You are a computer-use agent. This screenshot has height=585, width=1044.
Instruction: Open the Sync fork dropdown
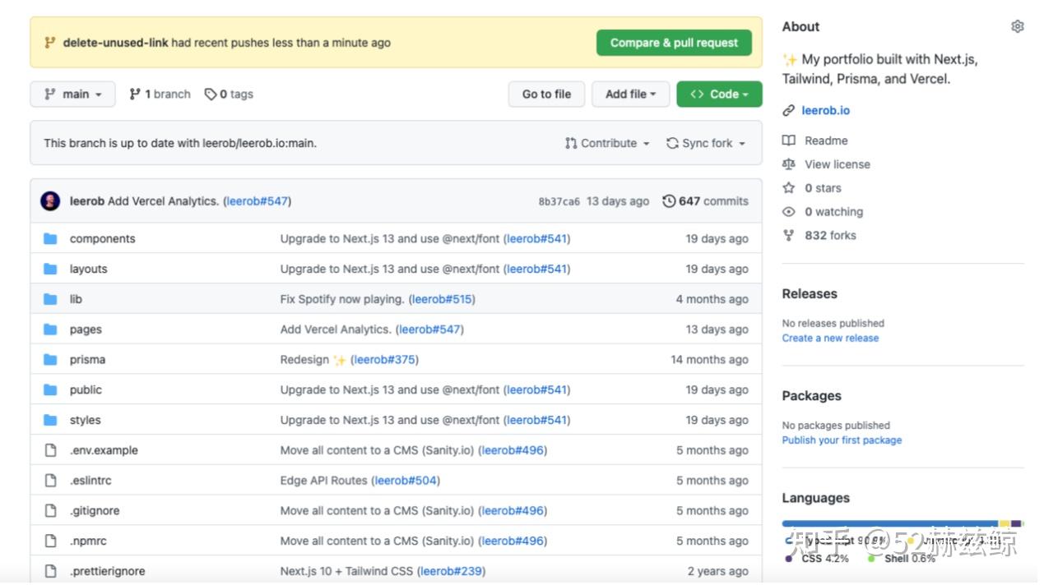[705, 143]
